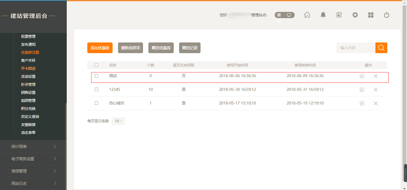Screen dimensions: 407x190
Task: Expand the 微信管理 sidebar section
Action: pyautogui.click(x=33, y=171)
